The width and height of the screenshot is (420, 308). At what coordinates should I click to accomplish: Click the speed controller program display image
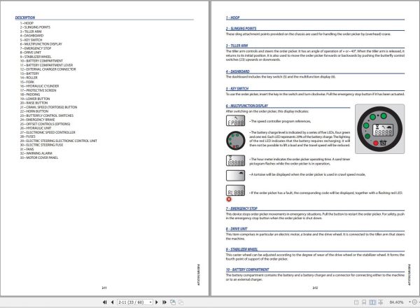click(x=235, y=121)
